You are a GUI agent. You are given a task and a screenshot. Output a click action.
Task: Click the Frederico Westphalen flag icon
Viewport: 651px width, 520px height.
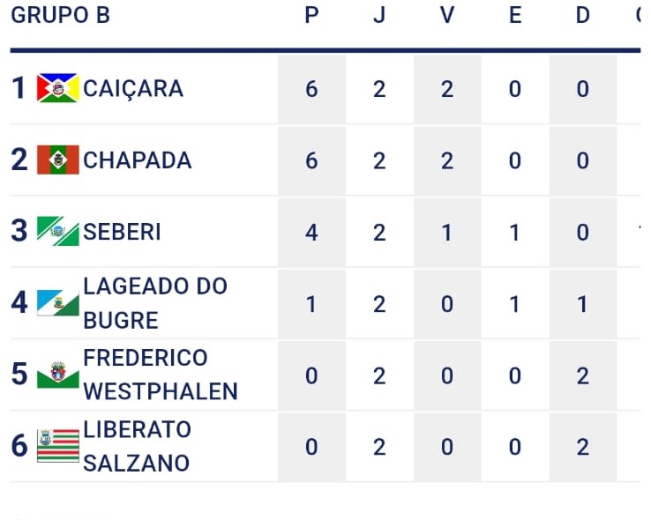click(58, 375)
